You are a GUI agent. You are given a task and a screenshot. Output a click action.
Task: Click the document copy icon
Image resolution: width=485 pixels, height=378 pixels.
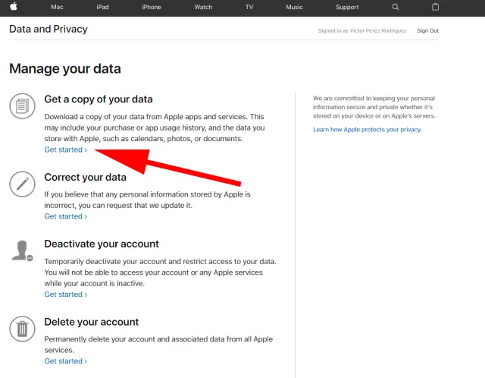pyautogui.click(x=22, y=106)
